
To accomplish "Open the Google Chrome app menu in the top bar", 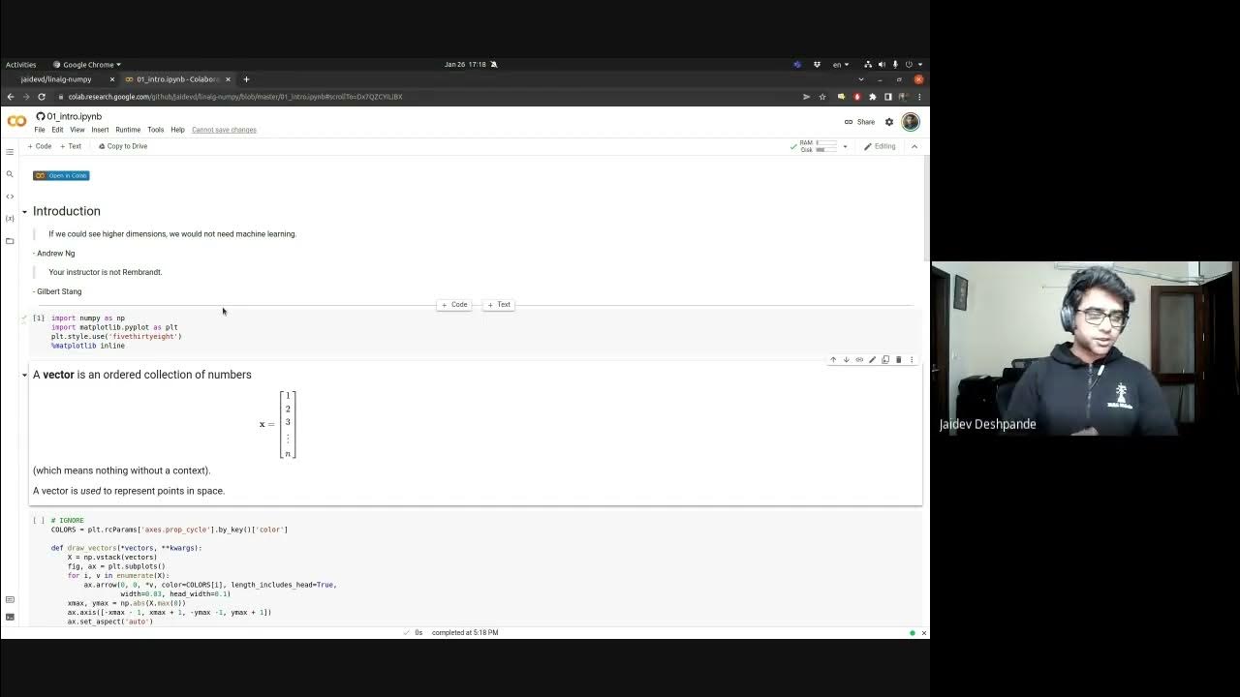I will tap(87, 65).
